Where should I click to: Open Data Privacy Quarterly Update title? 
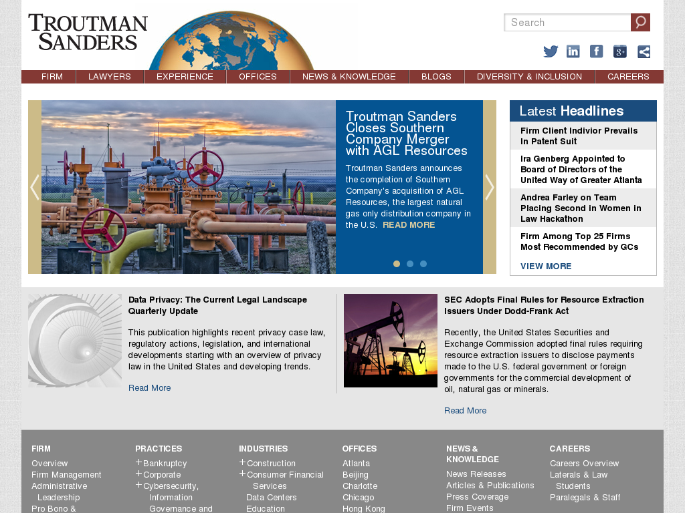(217, 305)
